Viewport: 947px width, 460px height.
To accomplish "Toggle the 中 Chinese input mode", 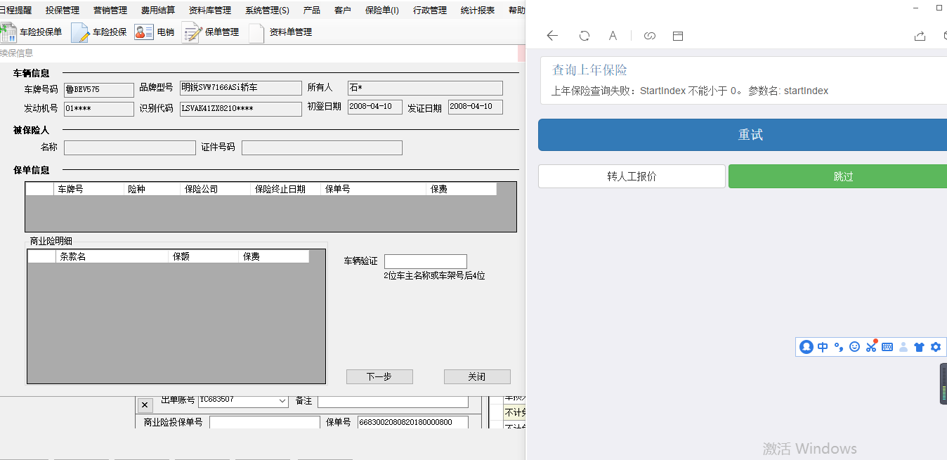I will point(823,347).
